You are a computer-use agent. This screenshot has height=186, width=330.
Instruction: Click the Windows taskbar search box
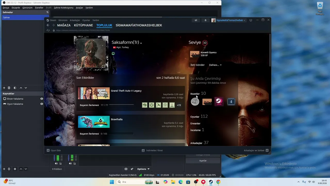pos(135,182)
